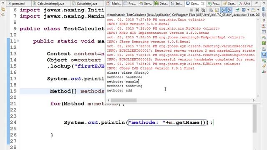Click the hierarchy icon in left trim

[x=3, y=15]
